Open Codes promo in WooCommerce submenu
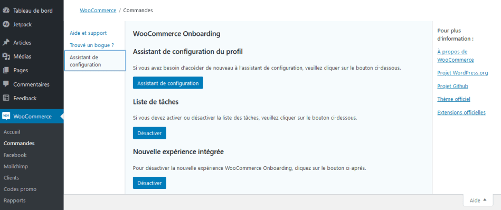 click(20, 189)
